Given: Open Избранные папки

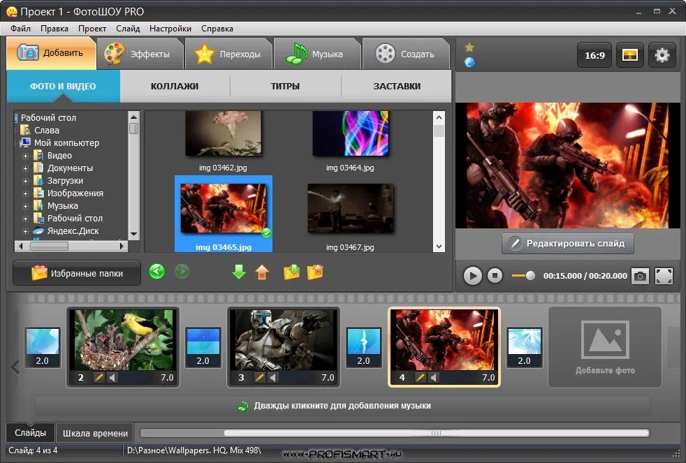Looking at the screenshot, I should [77, 273].
